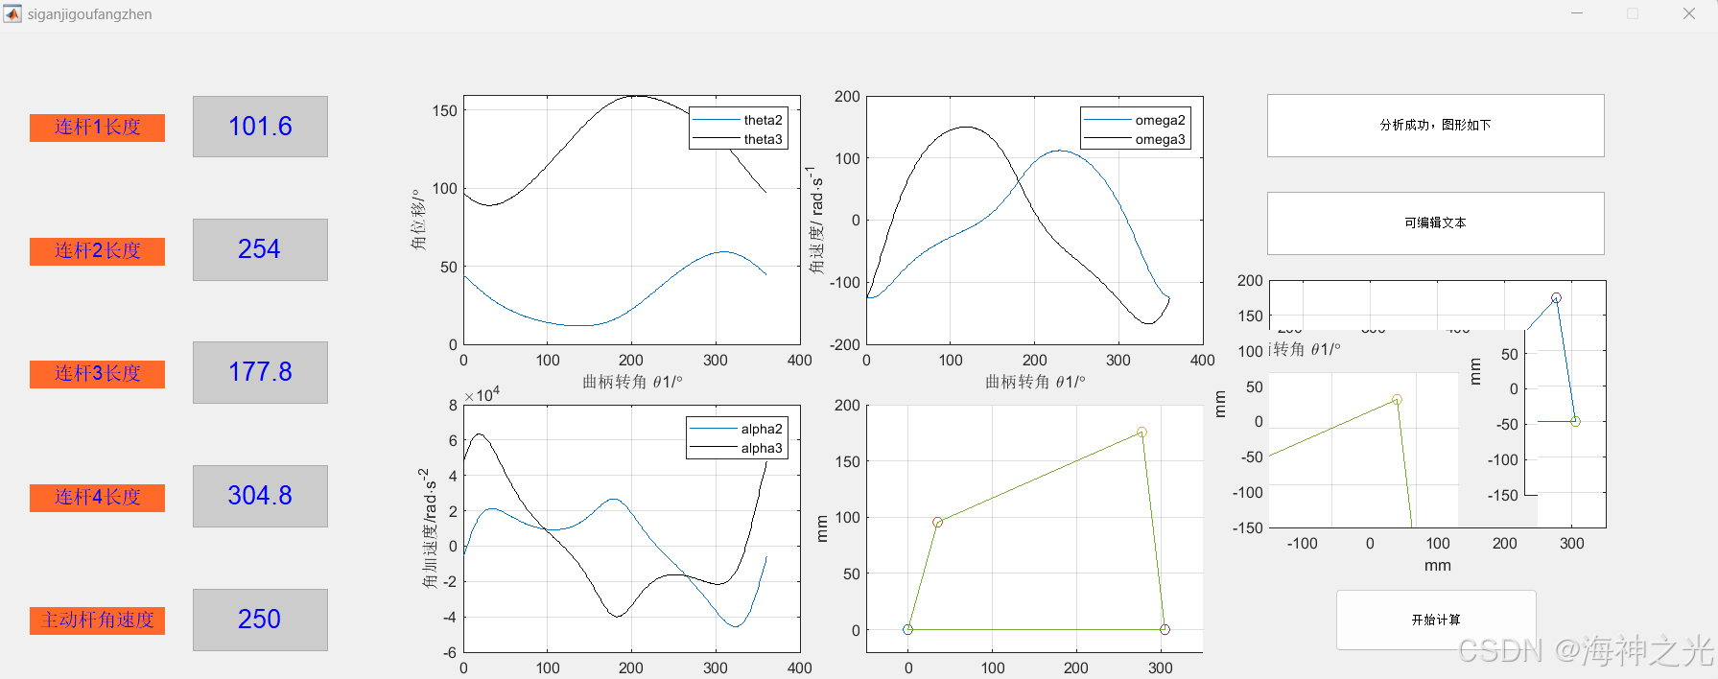Click the 连杆1长度 value field showing 101.6
1718x679 pixels.
coord(260,127)
